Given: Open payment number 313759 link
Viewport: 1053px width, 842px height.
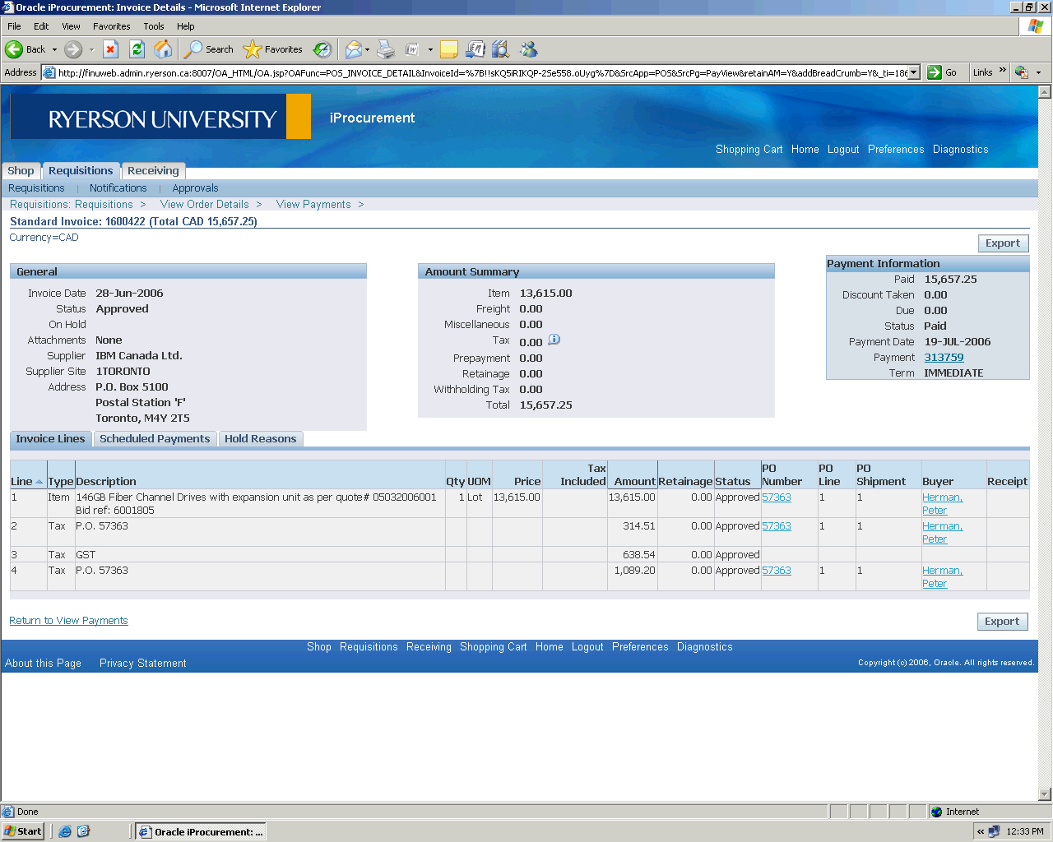Looking at the screenshot, I should (x=944, y=358).
